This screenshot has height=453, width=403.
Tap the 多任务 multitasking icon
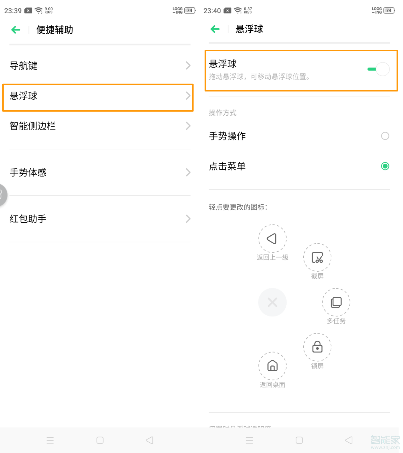click(336, 302)
